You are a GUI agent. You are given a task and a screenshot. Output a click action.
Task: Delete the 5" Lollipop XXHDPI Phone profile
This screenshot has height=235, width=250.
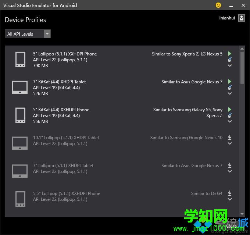(x=229, y=59)
